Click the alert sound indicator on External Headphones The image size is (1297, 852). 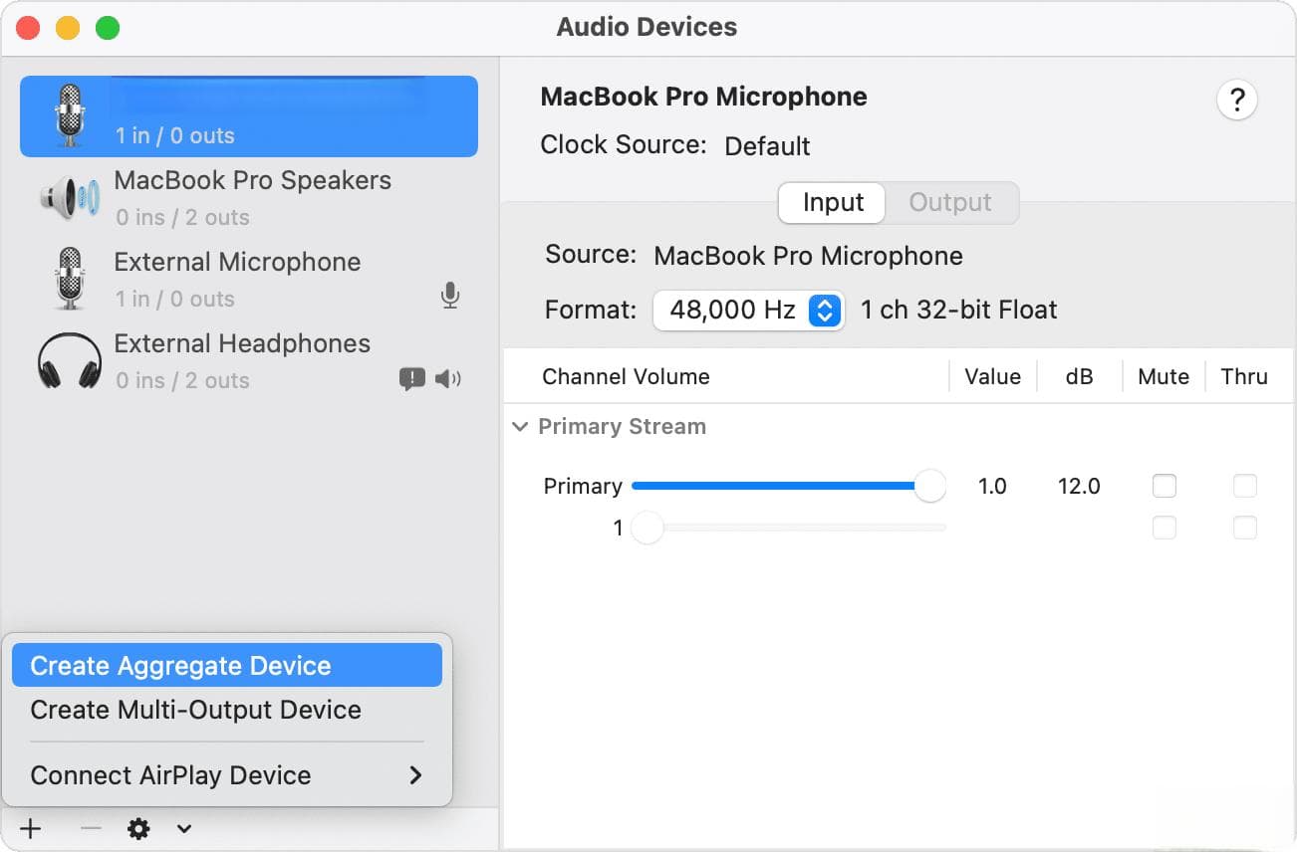click(x=411, y=379)
